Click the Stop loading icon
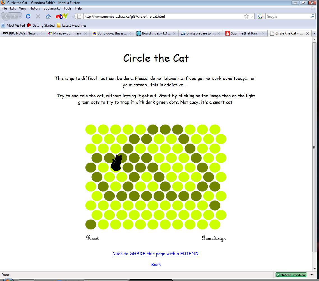Screen dimensions: 319x281 [x=38, y=16]
